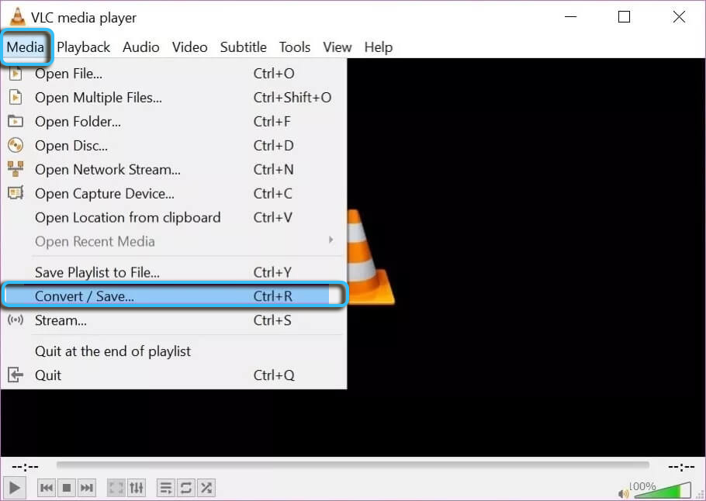Click the Open Disc icon
706x501 pixels.
coord(16,145)
